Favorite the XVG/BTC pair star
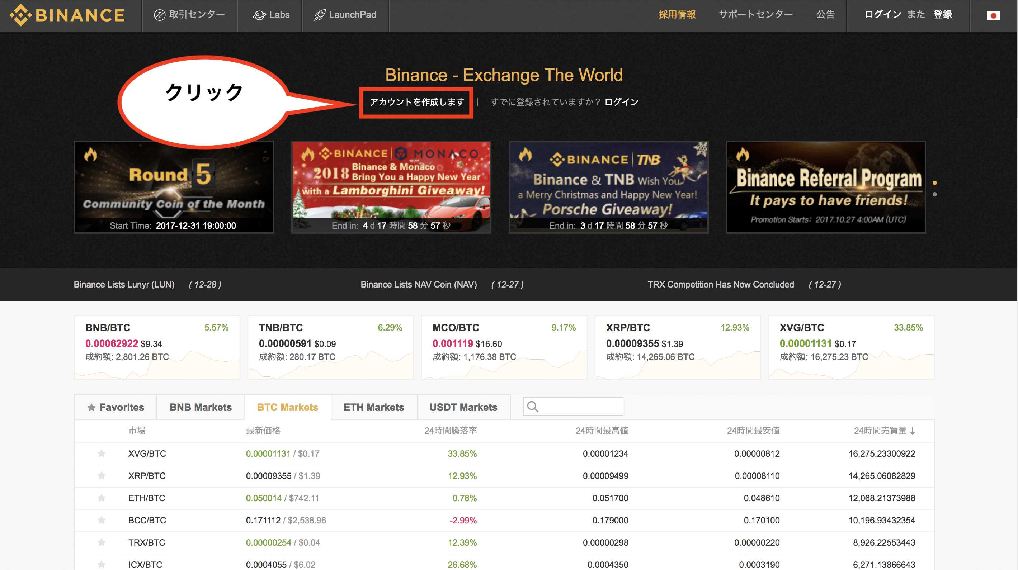1018x570 pixels. (x=102, y=453)
